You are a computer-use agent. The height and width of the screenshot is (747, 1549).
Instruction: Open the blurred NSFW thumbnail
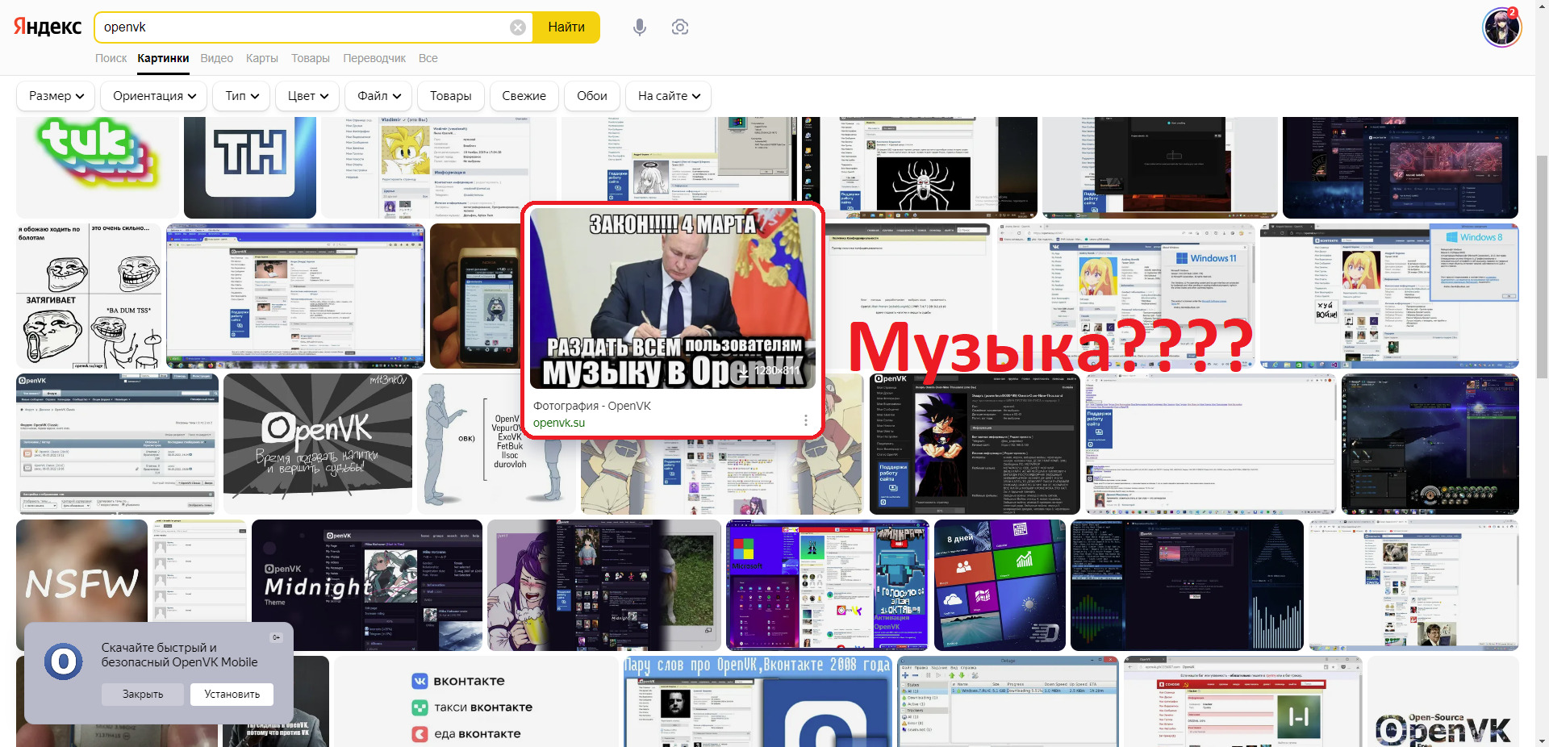tap(81, 571)
